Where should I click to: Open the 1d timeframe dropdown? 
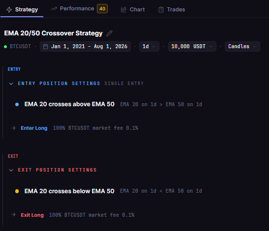pos(149,47)
